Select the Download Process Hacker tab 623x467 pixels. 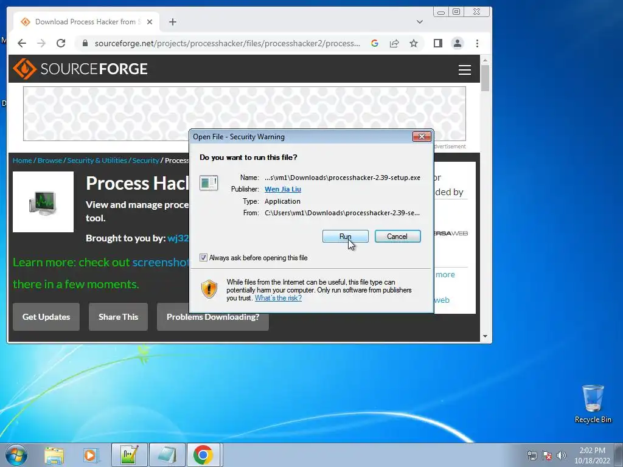[86, 22]
